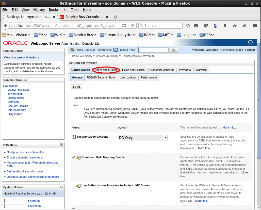This screenshot has width=261, height=210.
Task: Open the Security Model Default dropdown
Action: tap(143, 138)
